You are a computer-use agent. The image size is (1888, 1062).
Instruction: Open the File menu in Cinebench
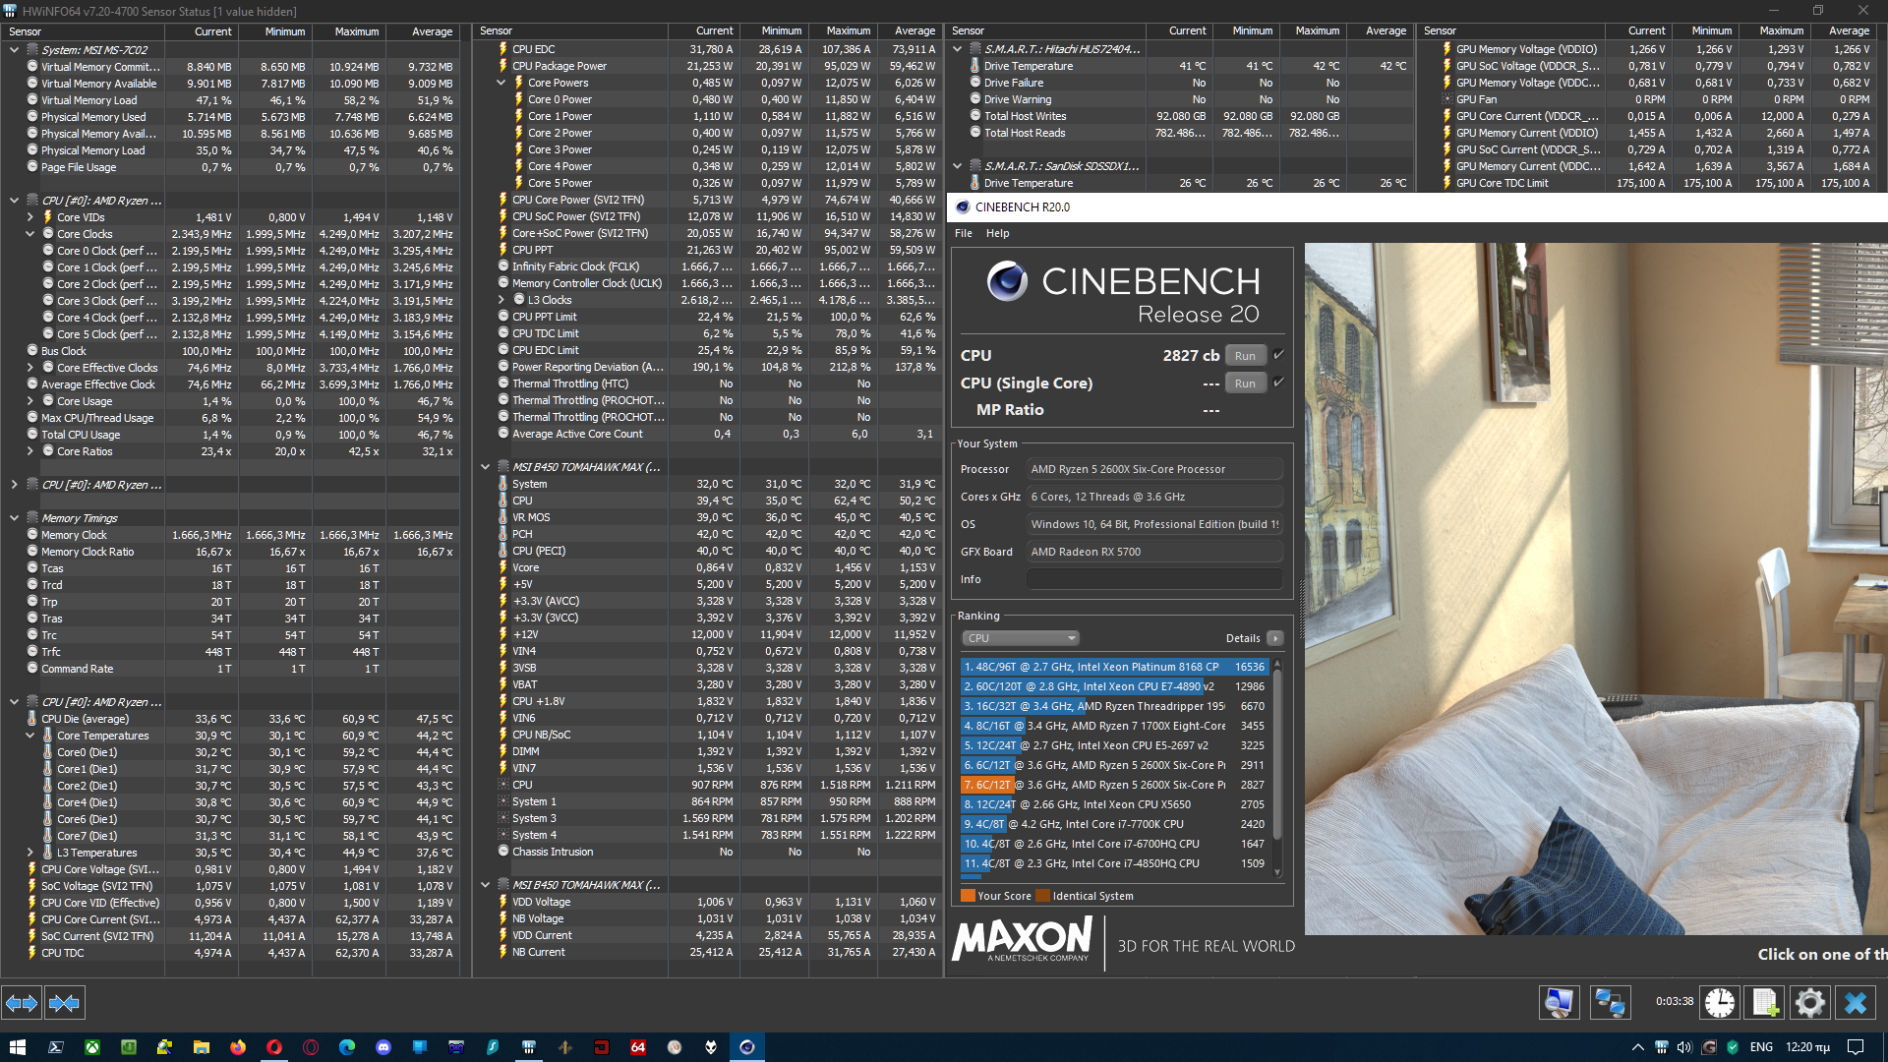click(964, 233)
